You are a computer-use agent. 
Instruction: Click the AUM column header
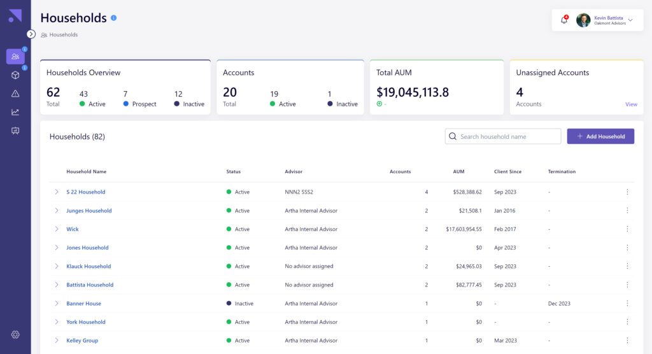pyautogui.click(x=458, y=172)
